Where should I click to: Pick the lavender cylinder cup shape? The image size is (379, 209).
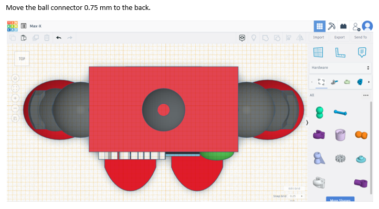340,135
